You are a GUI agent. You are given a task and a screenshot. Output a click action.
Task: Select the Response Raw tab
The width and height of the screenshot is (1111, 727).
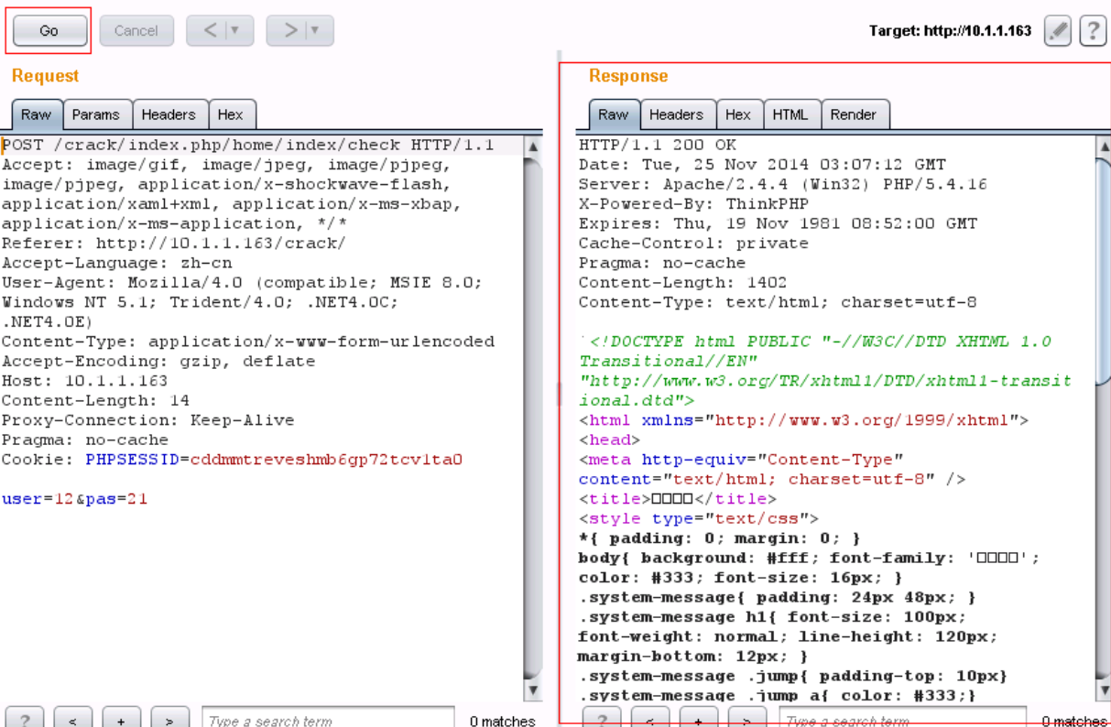point(614,114)
